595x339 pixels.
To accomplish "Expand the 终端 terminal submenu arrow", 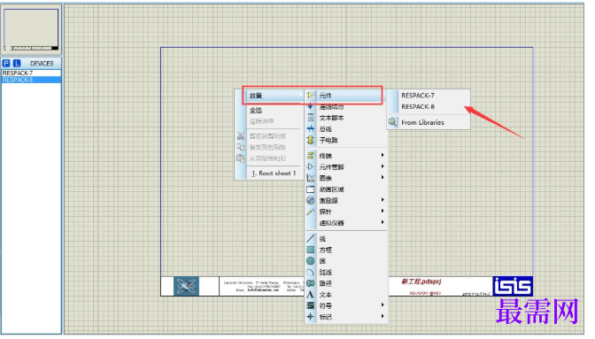I will point(382,155).
